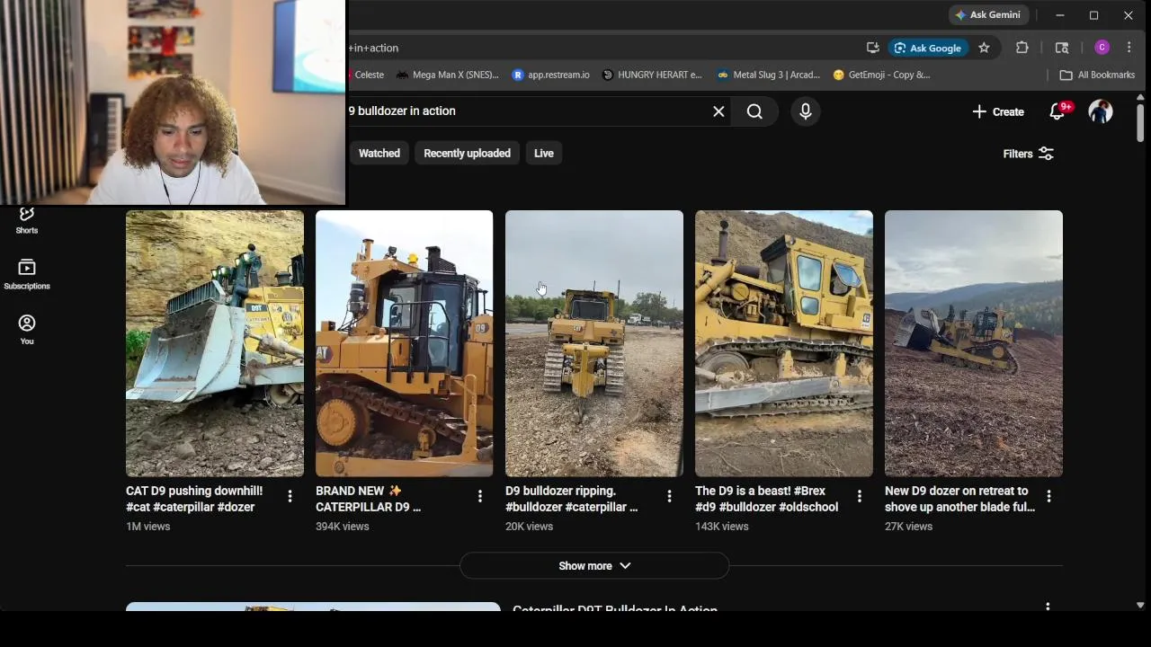Click the Ask Gemini button in the title bar

coord(988,15)
